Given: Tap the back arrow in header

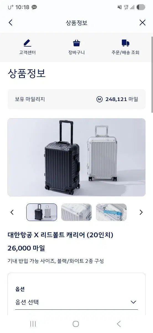Looking at the screenshot, I should [x=11, y=23].
